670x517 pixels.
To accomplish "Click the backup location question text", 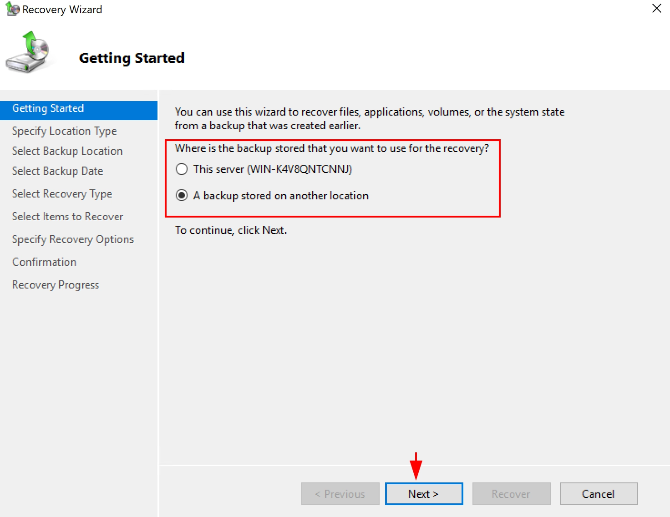I will point(331,148).
